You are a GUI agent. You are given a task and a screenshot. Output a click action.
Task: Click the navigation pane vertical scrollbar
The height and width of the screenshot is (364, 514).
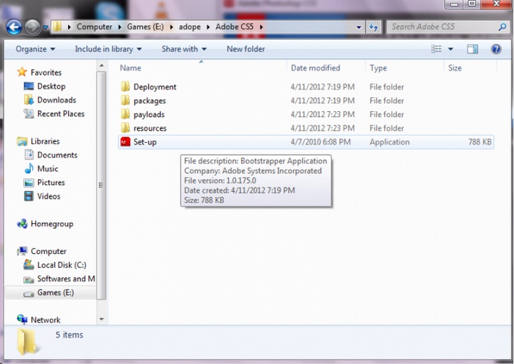(x=101, y=187)
